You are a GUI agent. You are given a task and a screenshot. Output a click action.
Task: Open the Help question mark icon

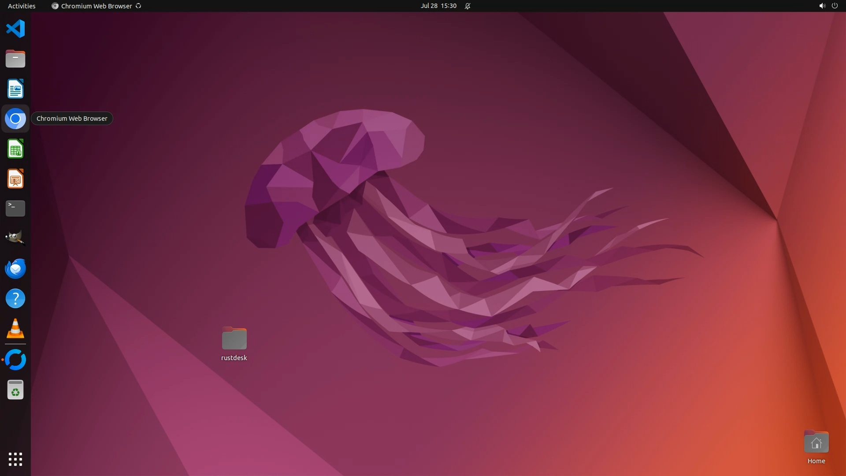[15, 299]
